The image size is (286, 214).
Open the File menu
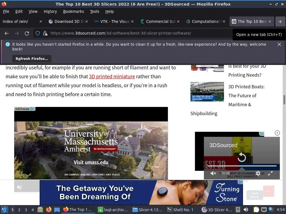pyautogui.click(x=6, y=11)
